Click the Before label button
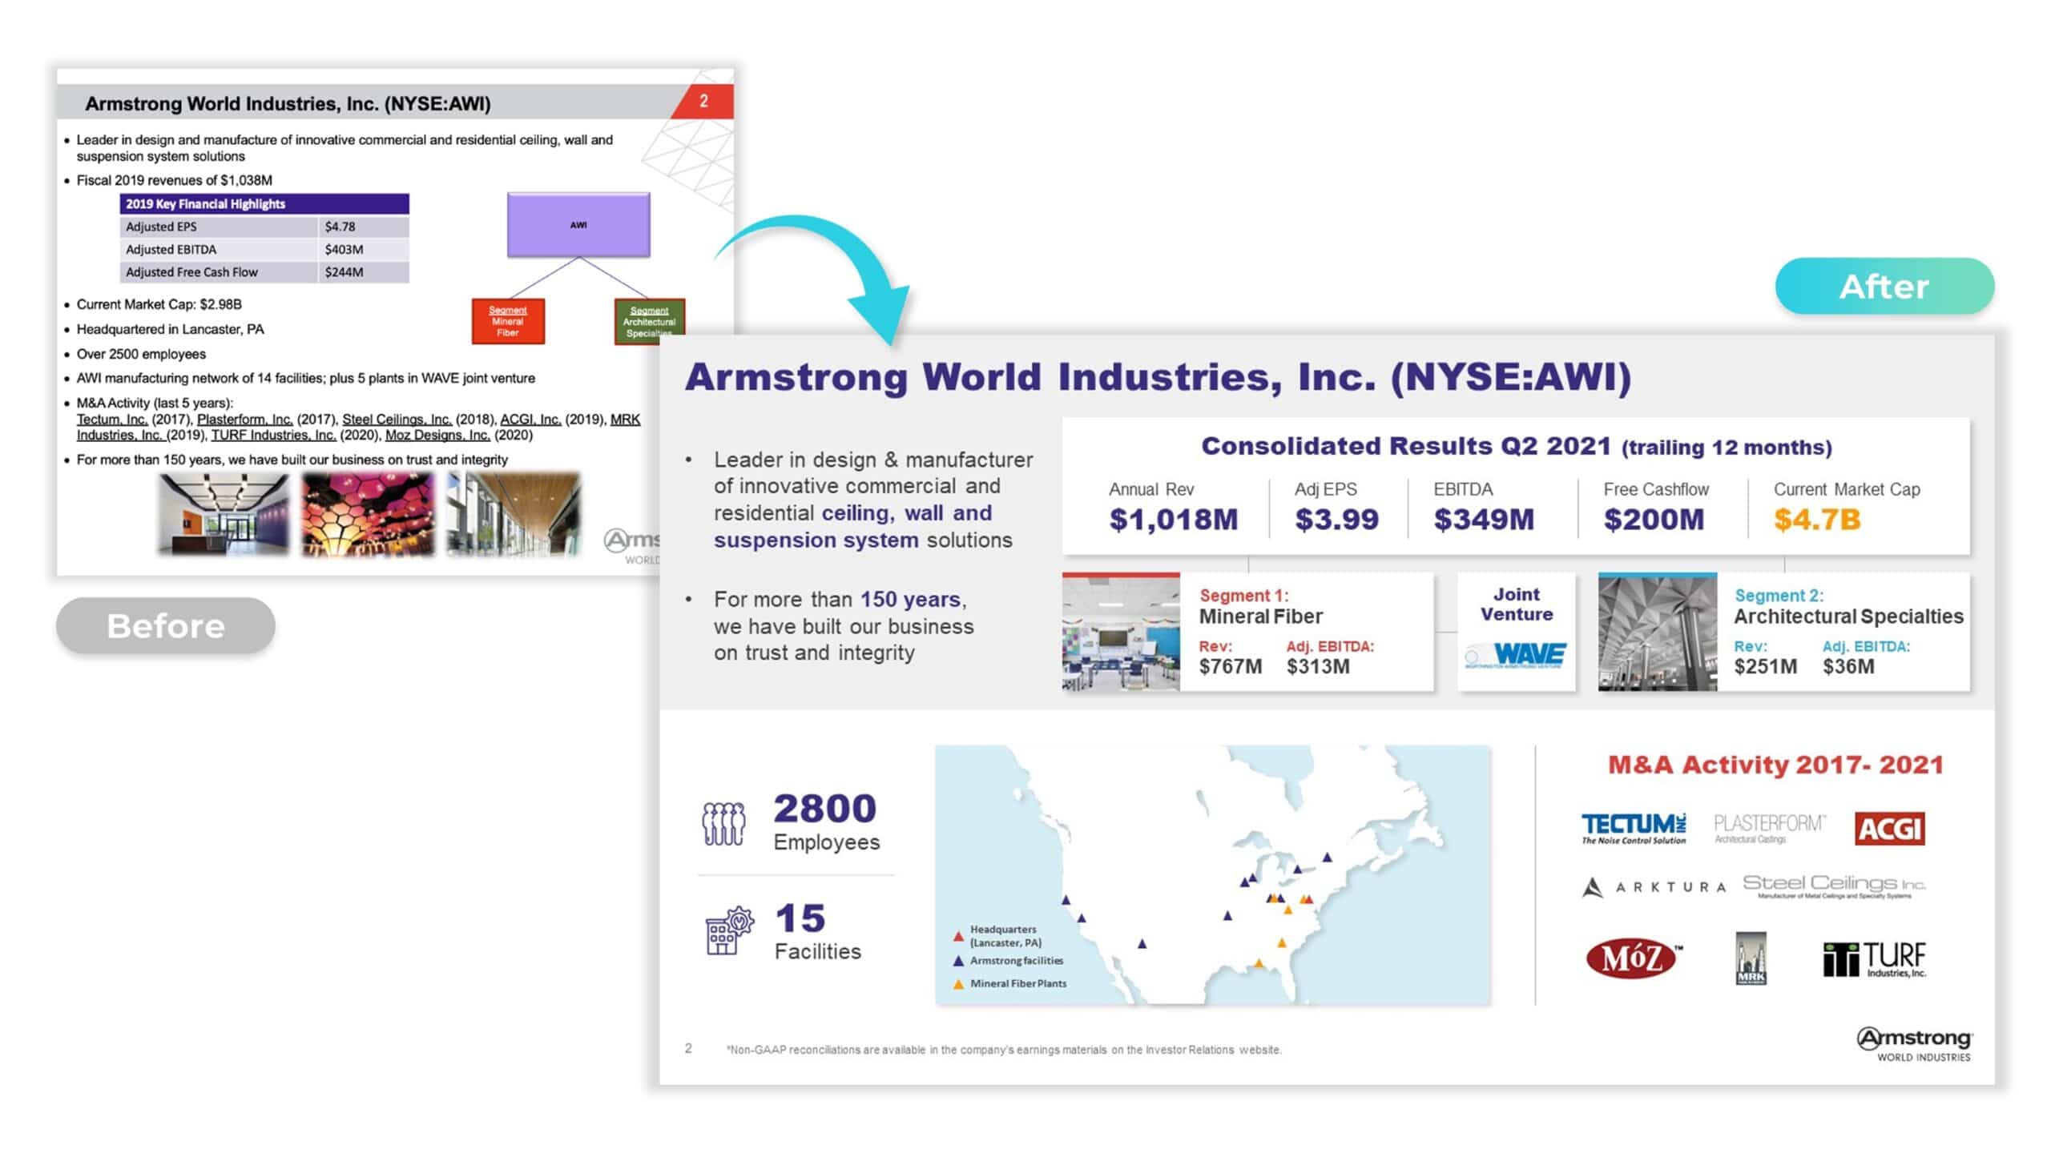This screenshot has width=2051, height=1153. [166, 626]
